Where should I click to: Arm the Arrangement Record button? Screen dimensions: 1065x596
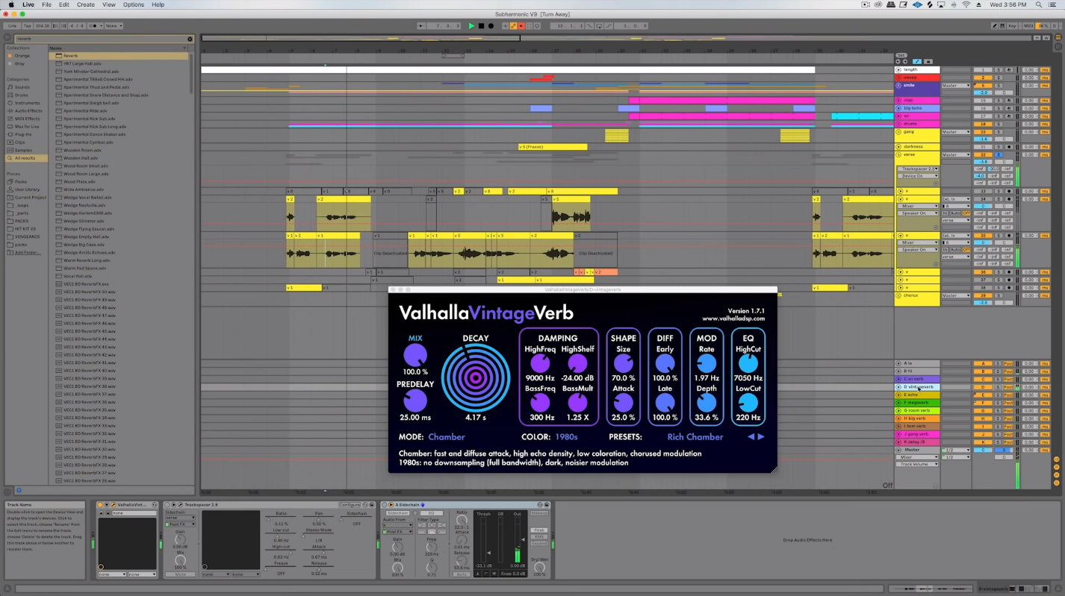(491, 26)
